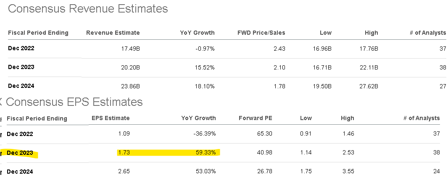Select Dec 2024 row in revenue table

click(x=21, y=86)
